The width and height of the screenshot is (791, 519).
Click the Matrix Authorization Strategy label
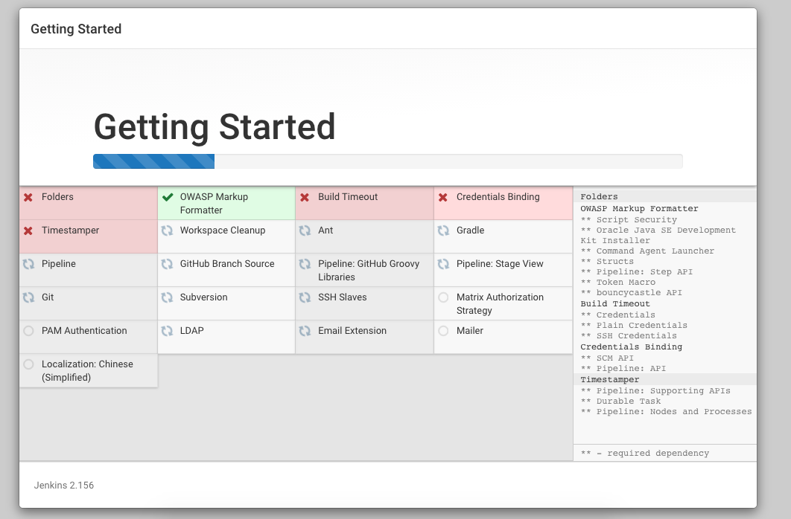click(500, 303)
